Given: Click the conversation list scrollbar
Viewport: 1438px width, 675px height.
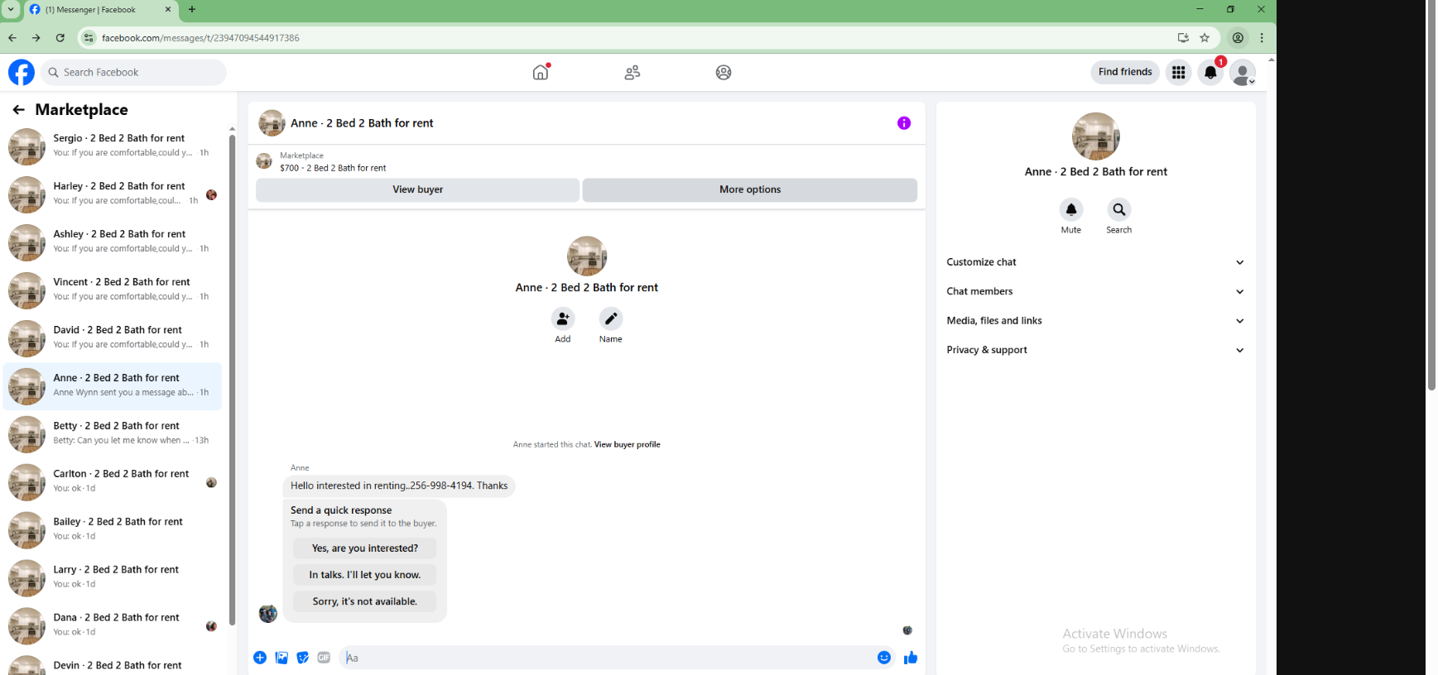Looking at the screenshot, I should [x=233, y=379].
